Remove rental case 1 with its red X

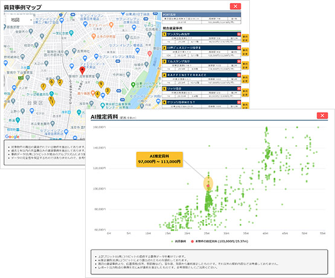239,34
